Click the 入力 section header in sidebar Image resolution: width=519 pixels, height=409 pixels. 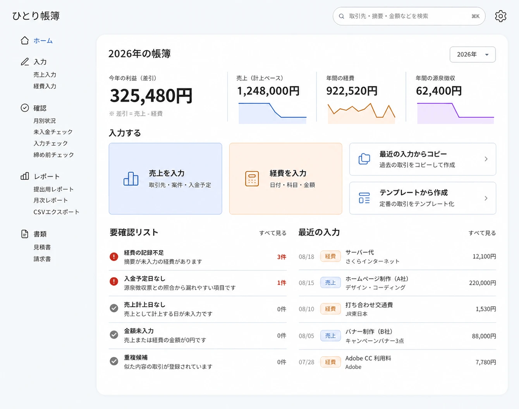(40, 62)
